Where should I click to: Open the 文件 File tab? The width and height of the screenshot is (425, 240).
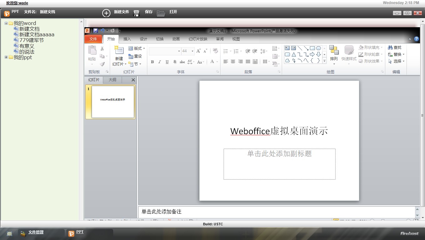click(x=93, y=39)
